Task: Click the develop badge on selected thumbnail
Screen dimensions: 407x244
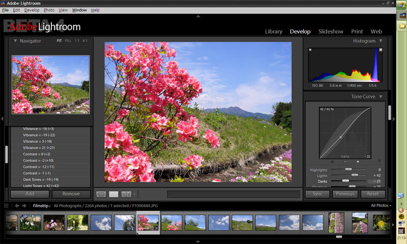Action: coord(156,228)
